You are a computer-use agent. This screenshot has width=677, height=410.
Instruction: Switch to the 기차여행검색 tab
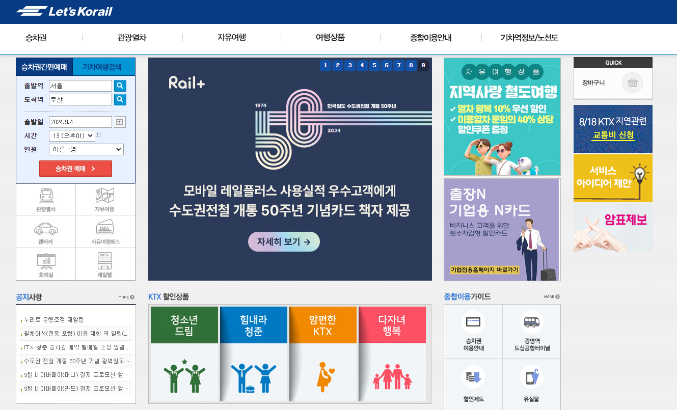[104, 67]
